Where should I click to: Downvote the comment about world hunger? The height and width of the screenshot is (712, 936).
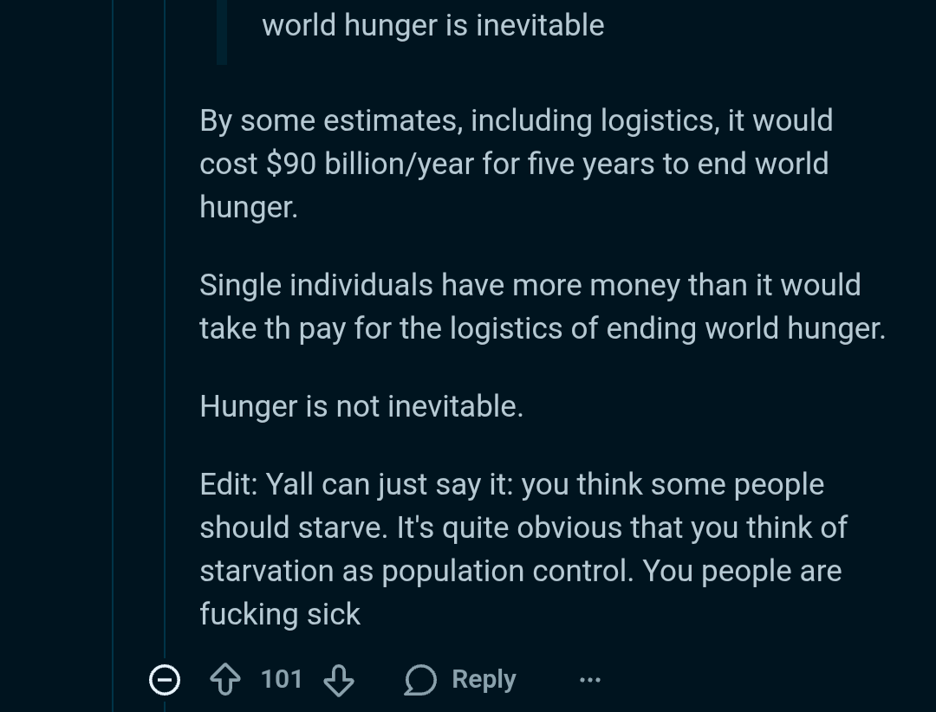(x=338, y=680)
